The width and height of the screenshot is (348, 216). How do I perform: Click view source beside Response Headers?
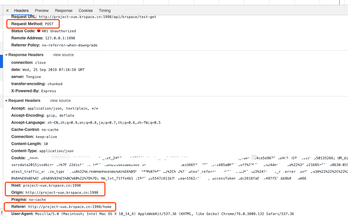(x=63, y=54)
